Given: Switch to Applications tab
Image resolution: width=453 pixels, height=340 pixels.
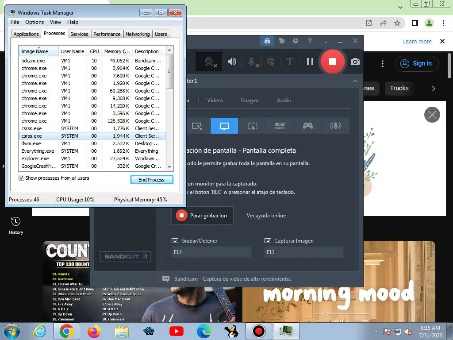Looking at the screenshot, I should 26,34.
